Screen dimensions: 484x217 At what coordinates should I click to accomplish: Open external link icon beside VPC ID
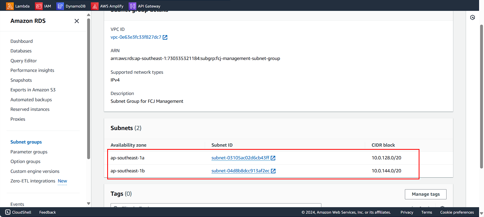point(165,37)
